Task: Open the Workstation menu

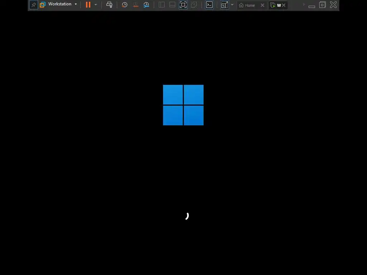Action: click(62, 4)
